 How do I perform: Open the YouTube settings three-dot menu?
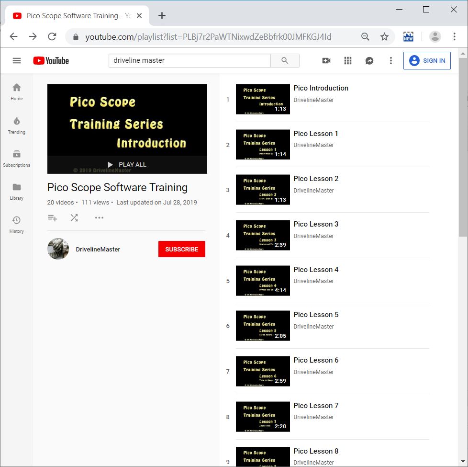(390, 61)
